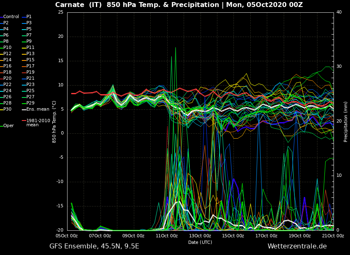Select the 'P26' legend entry
350x255 pixels.
(x=7, y=97)
